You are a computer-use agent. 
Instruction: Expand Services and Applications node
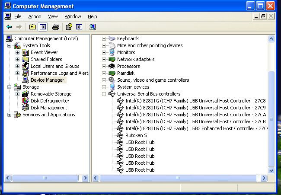pos(9,115)
